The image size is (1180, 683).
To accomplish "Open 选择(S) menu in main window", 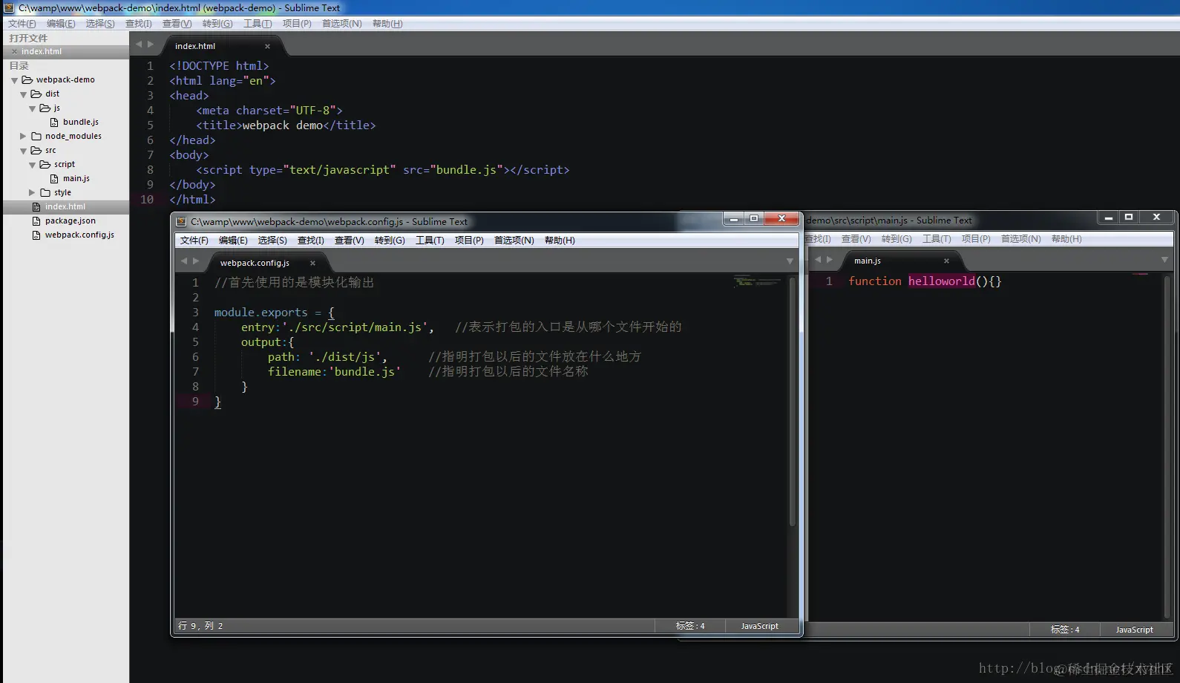I will (x=100, y=24).
